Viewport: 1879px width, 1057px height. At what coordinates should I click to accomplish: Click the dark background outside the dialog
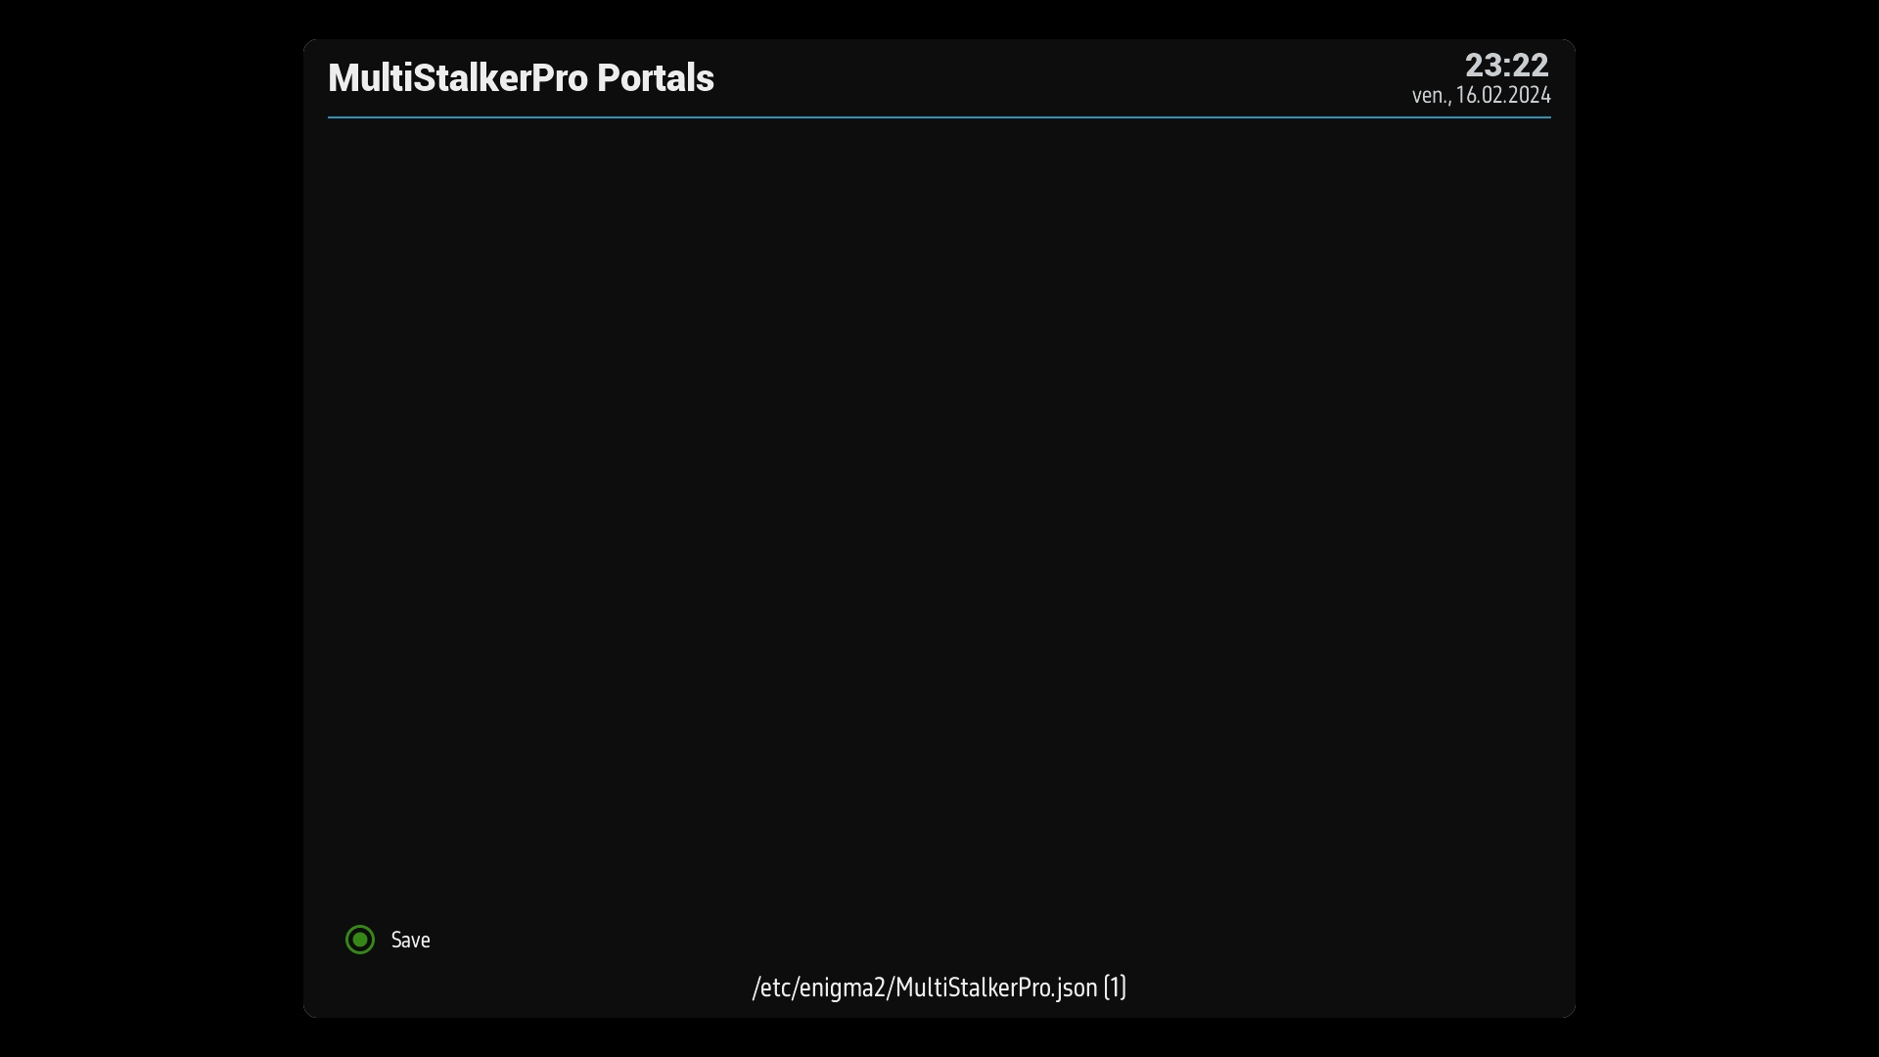coord(147,528)
